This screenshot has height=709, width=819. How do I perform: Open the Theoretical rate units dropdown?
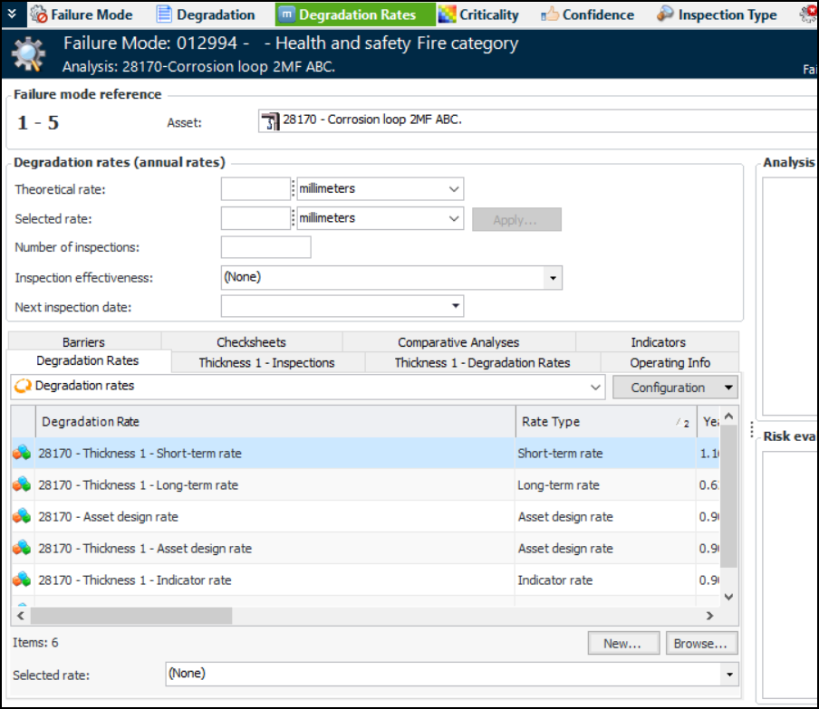453,189
